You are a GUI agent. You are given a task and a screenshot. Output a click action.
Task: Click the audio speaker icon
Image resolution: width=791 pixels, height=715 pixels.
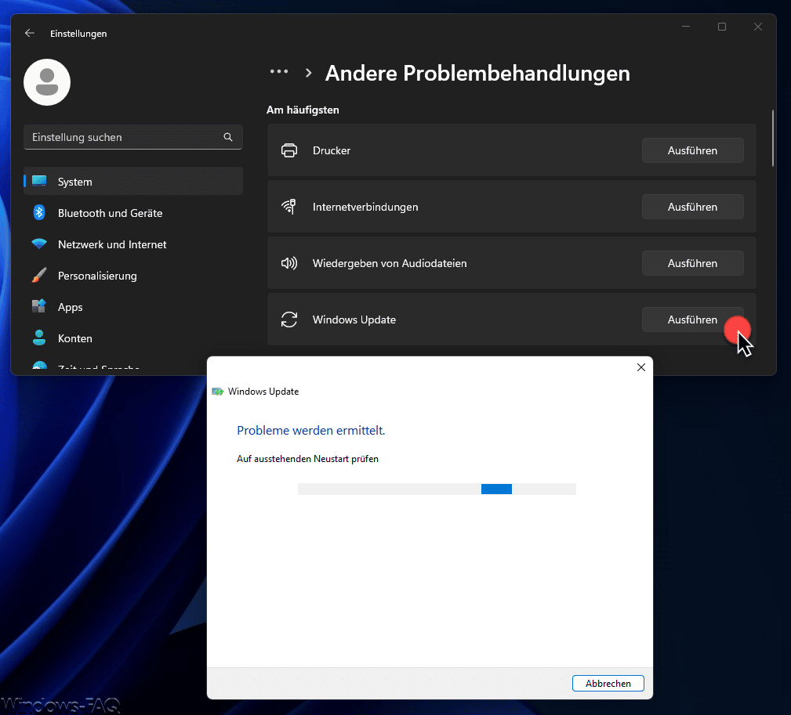pyautogui.click(x=289, y=263)
